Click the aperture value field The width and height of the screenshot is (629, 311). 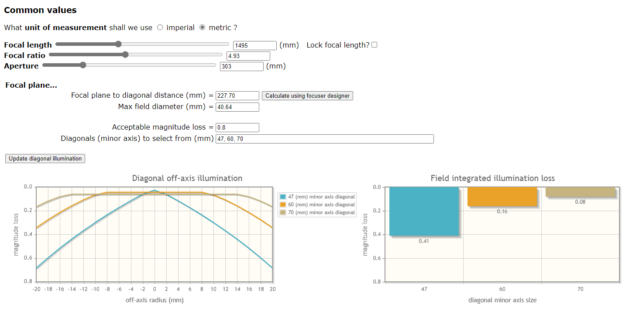pyautogui.click(x=241, y=66)
